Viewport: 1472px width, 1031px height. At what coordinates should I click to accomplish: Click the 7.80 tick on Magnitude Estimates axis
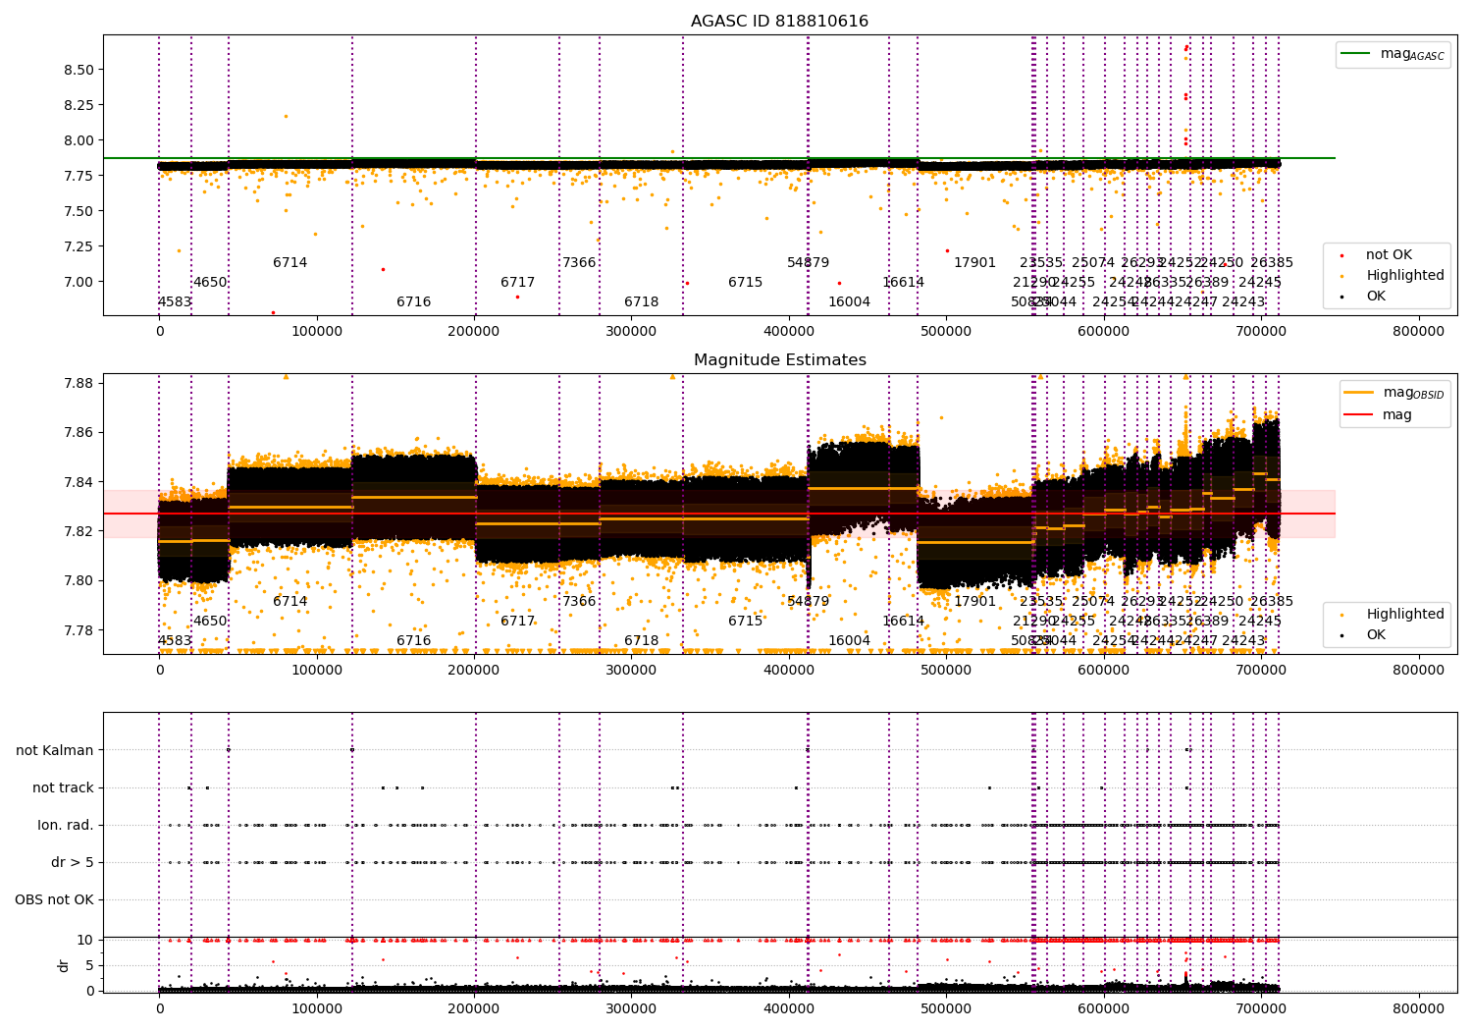[79, 580]
